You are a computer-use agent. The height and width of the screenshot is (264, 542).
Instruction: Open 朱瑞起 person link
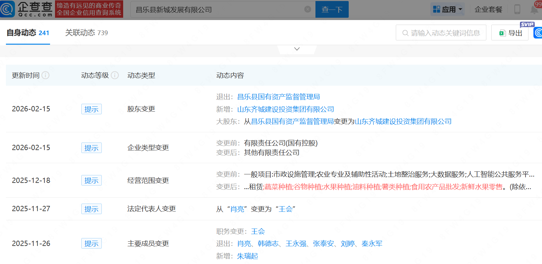(x=247, y=256)
